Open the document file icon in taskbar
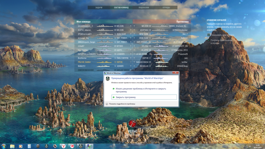The height and width of the screenshot is (149, 265). click(x=29, y=146)
